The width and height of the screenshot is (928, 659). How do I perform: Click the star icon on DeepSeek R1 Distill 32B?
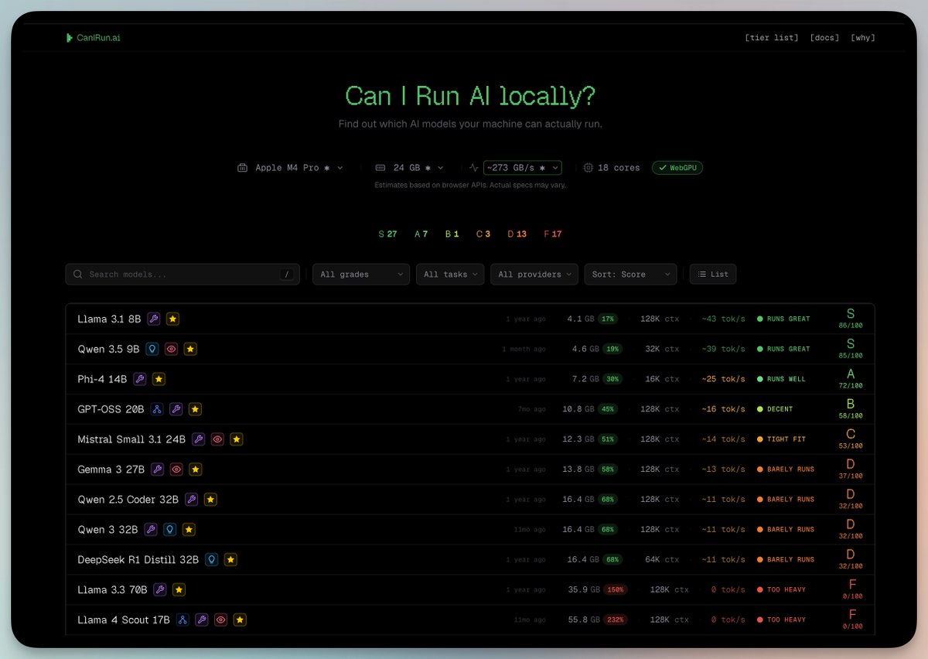(230, 560)
